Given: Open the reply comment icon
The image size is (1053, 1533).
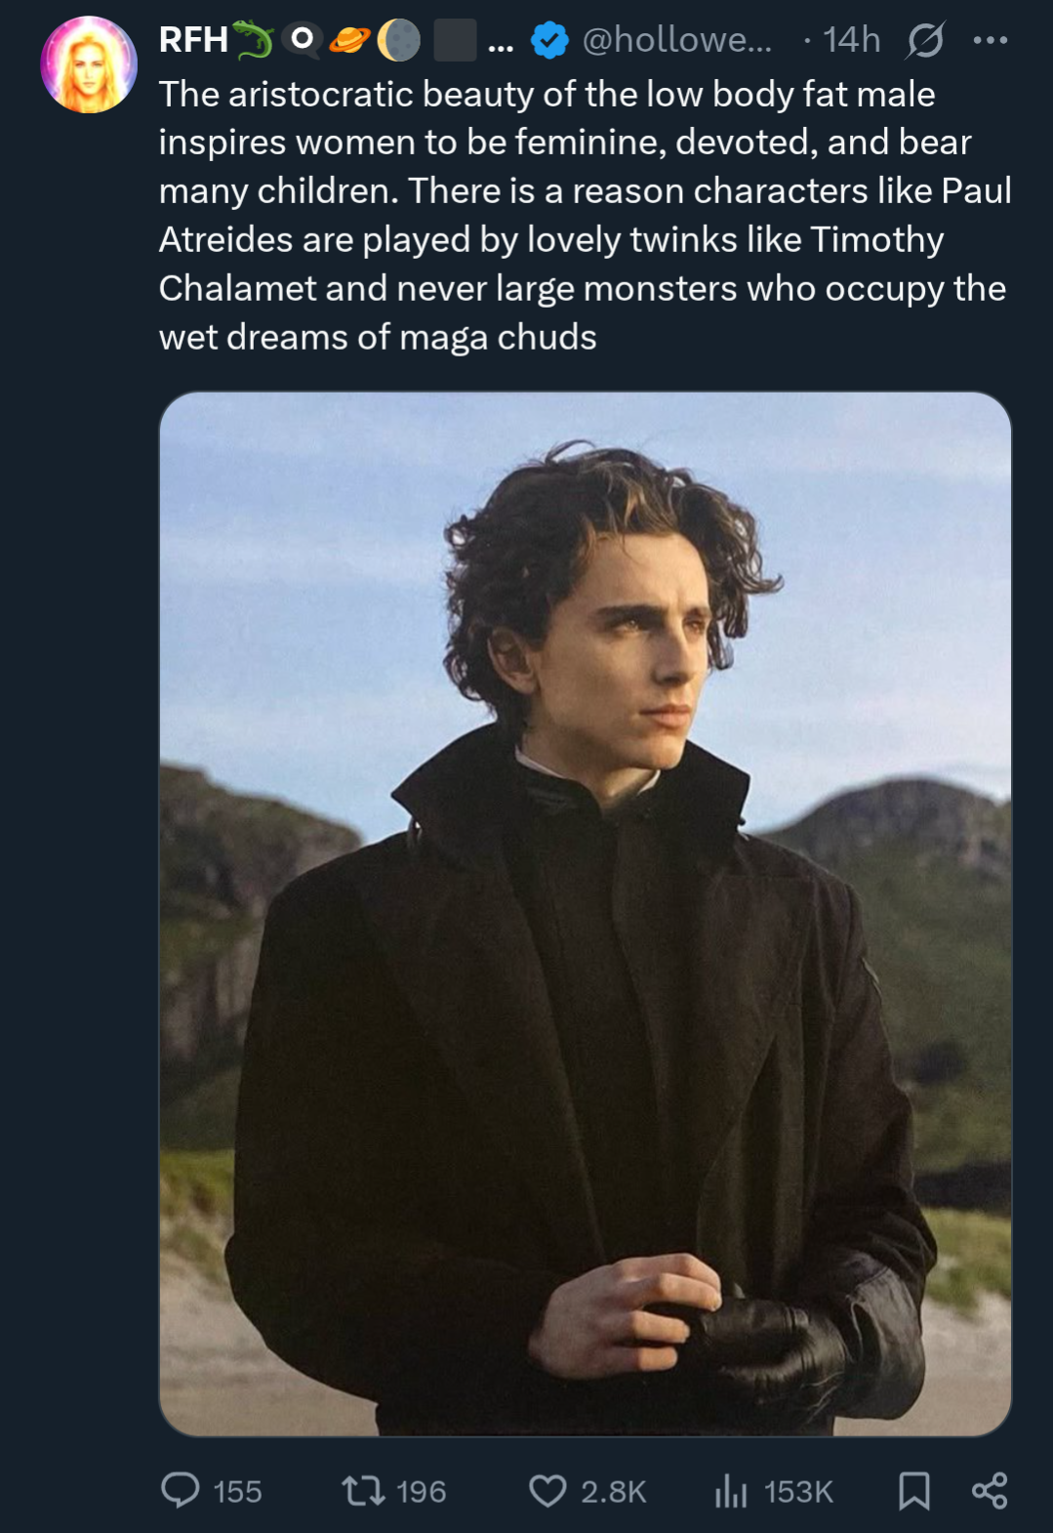Looking at the screenshot, I should [x=181, y=1491].
